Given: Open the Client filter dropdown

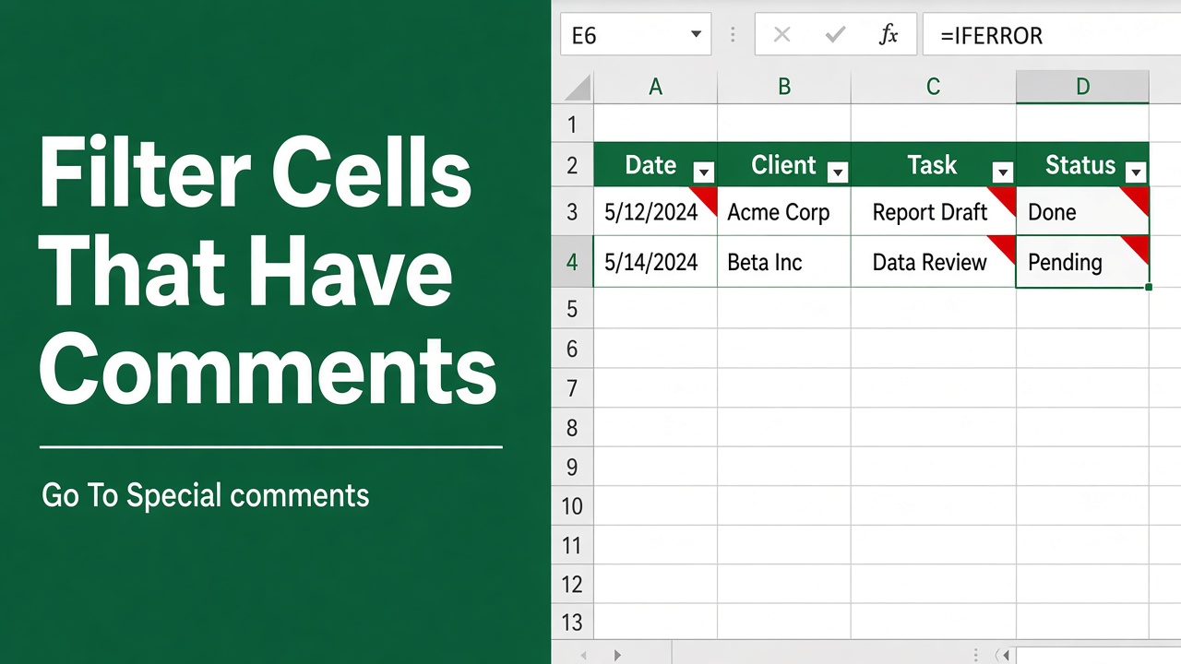Looking at the screenshot, I should point(838,172).
